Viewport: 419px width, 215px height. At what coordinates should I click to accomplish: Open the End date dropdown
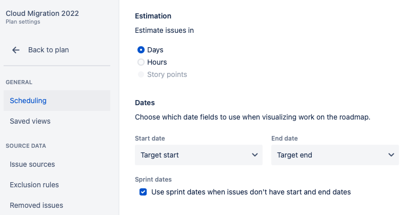334,155
